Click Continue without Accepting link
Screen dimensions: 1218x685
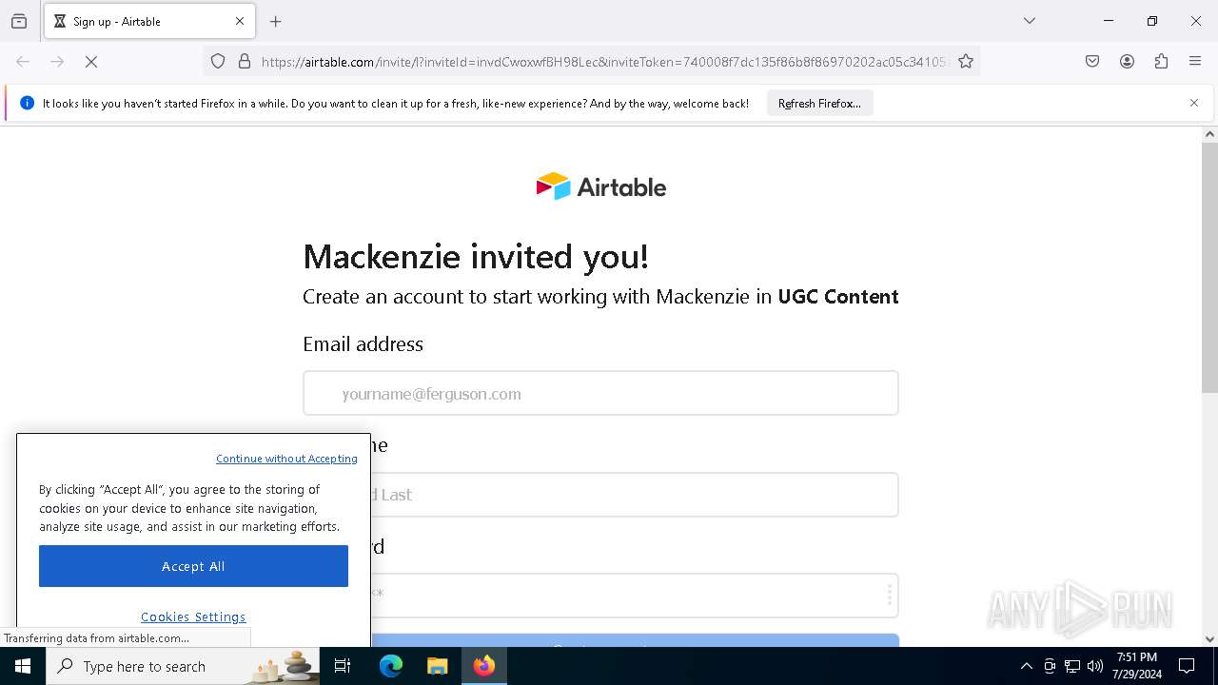(x=286, y=459)
